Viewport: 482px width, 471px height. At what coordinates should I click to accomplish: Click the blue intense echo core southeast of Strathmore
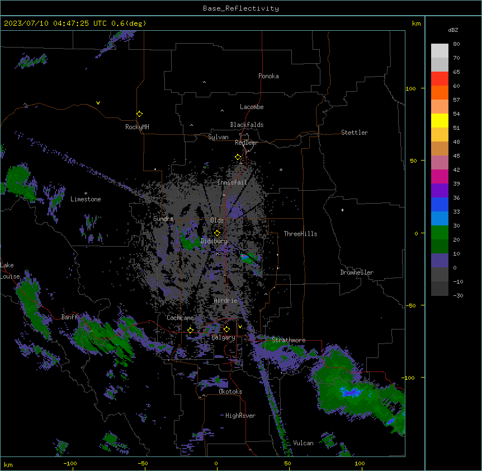point(351,392)
